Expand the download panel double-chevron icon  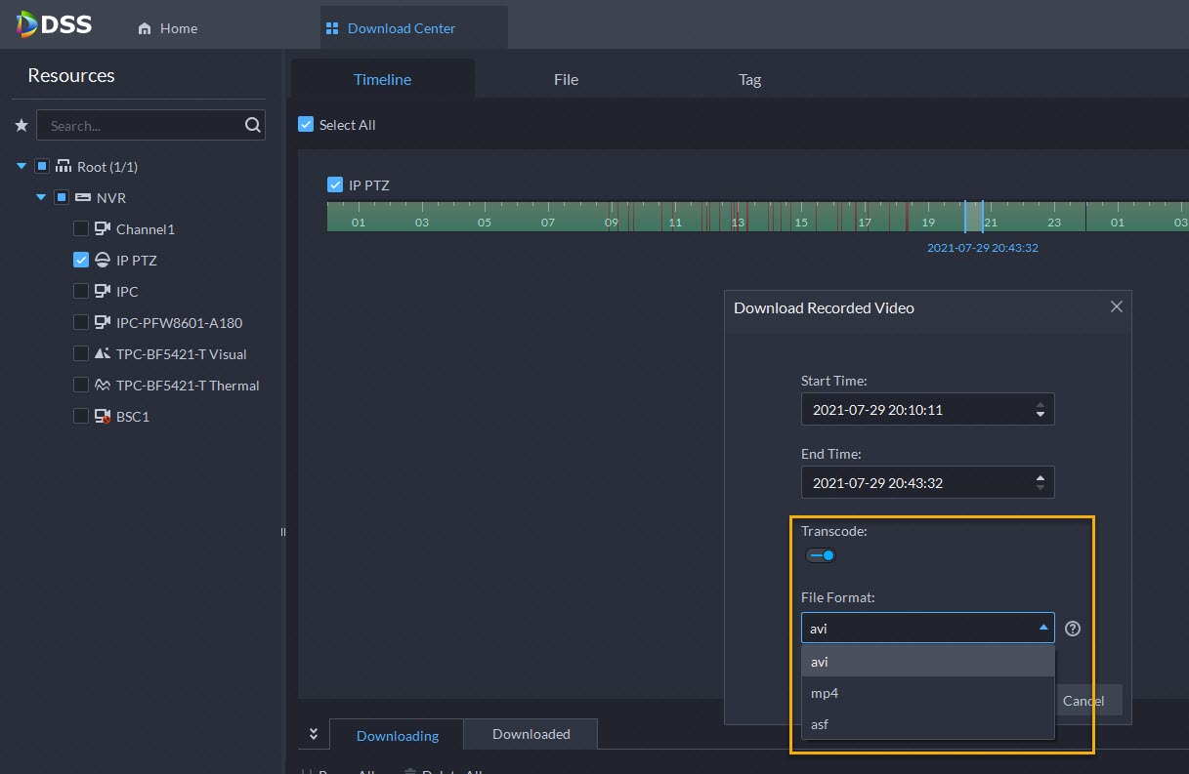(x=314, y=734)
